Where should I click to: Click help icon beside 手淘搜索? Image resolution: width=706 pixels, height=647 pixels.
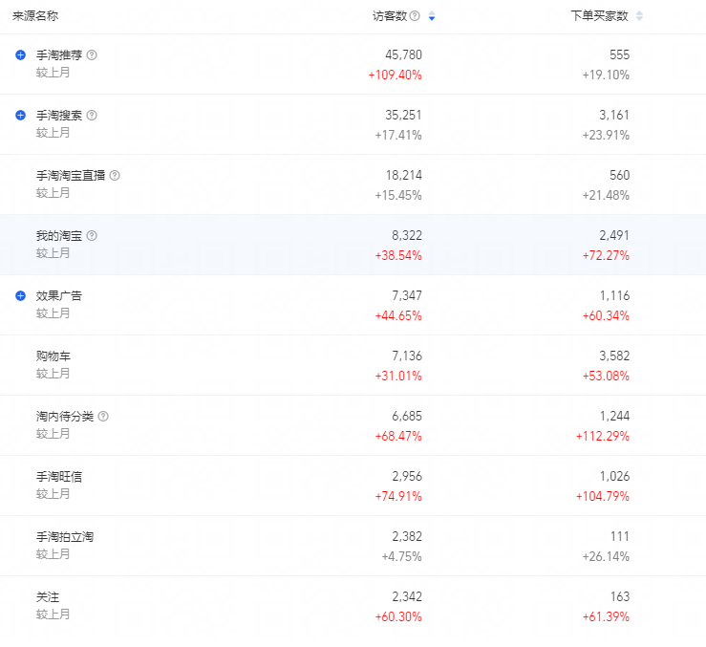pyautogui.click(x=92, y=116)
